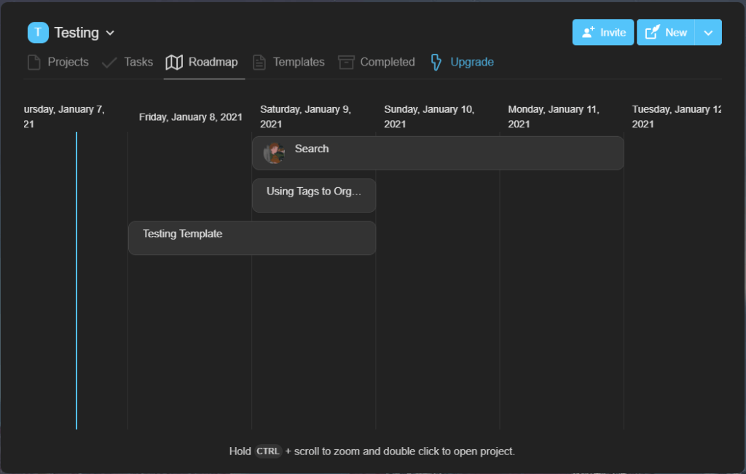Image resolution: width=746 pixels, height=474 pixels.
Task: Click the Roadmap map icon
Action: pyautogui.click(x=174, y=63)
